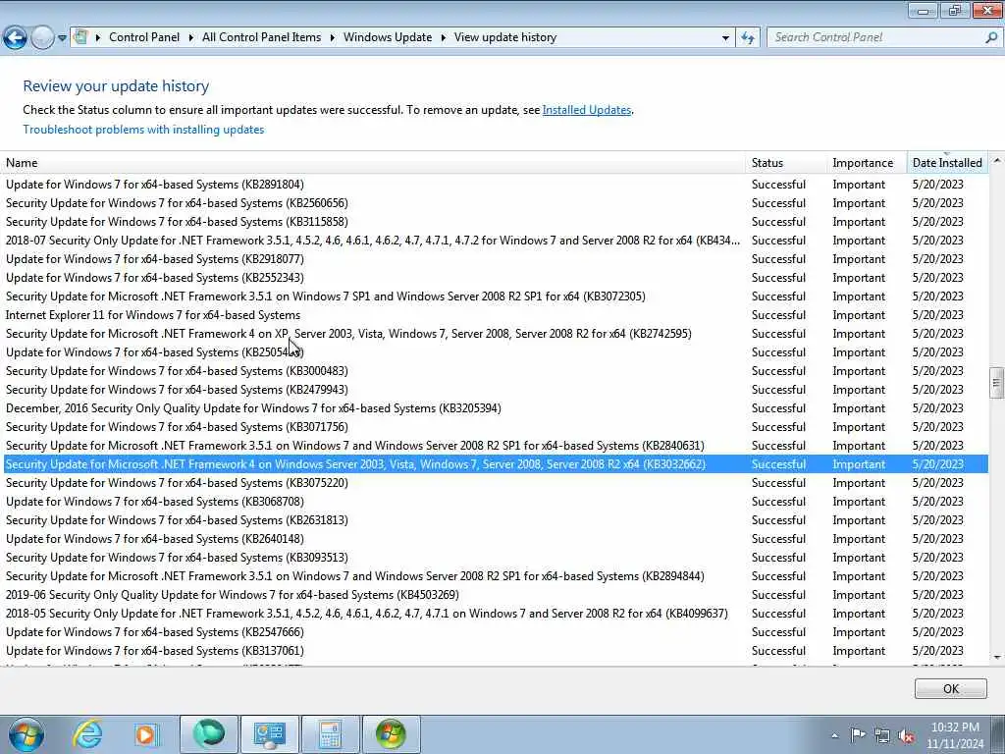Select the 2018-05 KB4099637 .NET update row
1005x754 pixels.
496,614
